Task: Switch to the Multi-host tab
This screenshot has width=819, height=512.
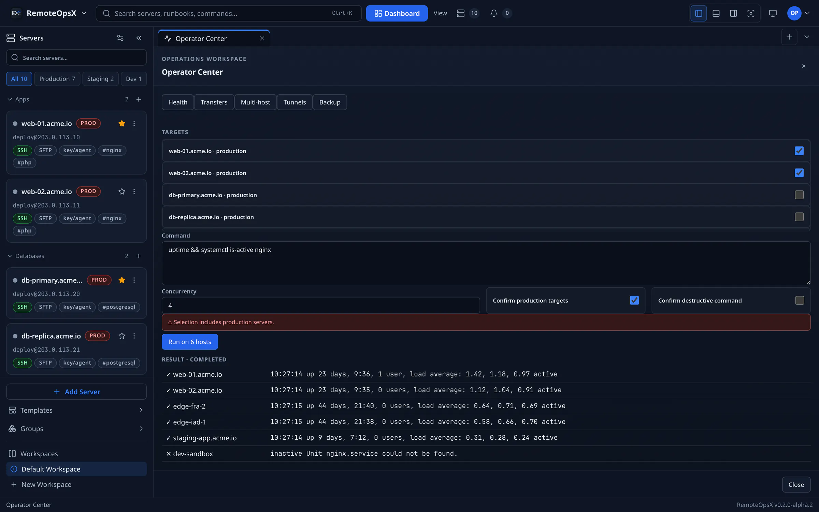Action: tap(255, 102)
